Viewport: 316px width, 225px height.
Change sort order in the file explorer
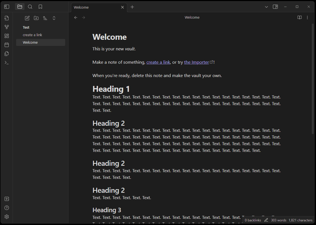(x=45, y=18)
